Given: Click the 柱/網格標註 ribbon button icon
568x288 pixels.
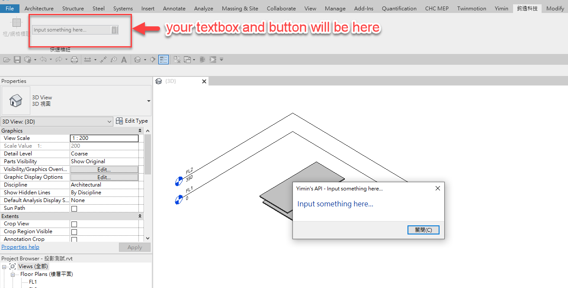Looking at the screenshot, I should click(16, 22).
